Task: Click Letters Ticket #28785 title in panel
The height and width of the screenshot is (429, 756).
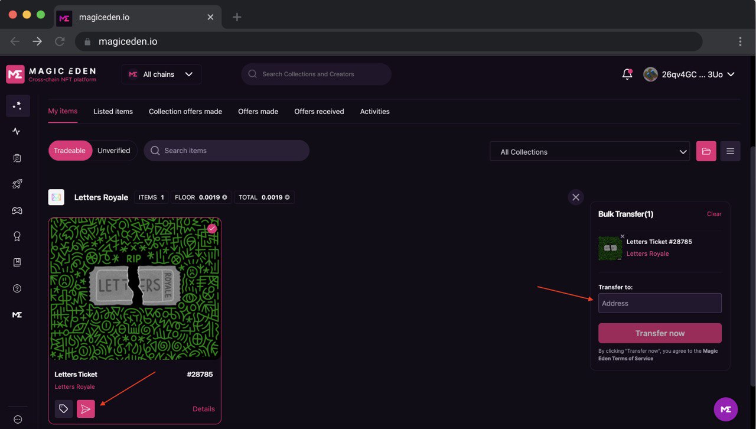Action: 659,242
